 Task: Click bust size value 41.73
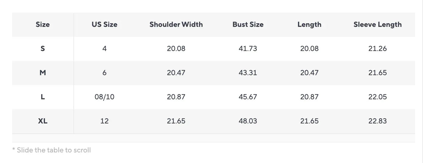tap(248, 49)
